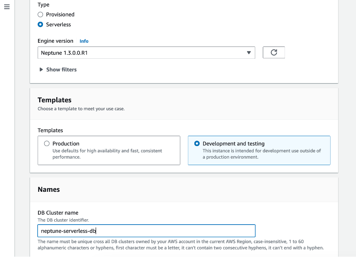Click the Show filters triangle icon
The height and width of the screenshot is (257, 356).
pyautogui.click(x=41, y=69)
